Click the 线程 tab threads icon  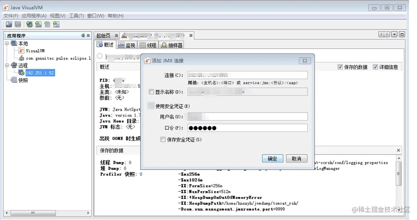click(143, 45)
